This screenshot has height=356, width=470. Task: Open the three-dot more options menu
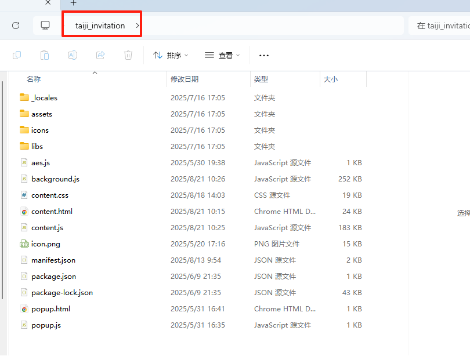pyautogui.click(x=264, y=56)
